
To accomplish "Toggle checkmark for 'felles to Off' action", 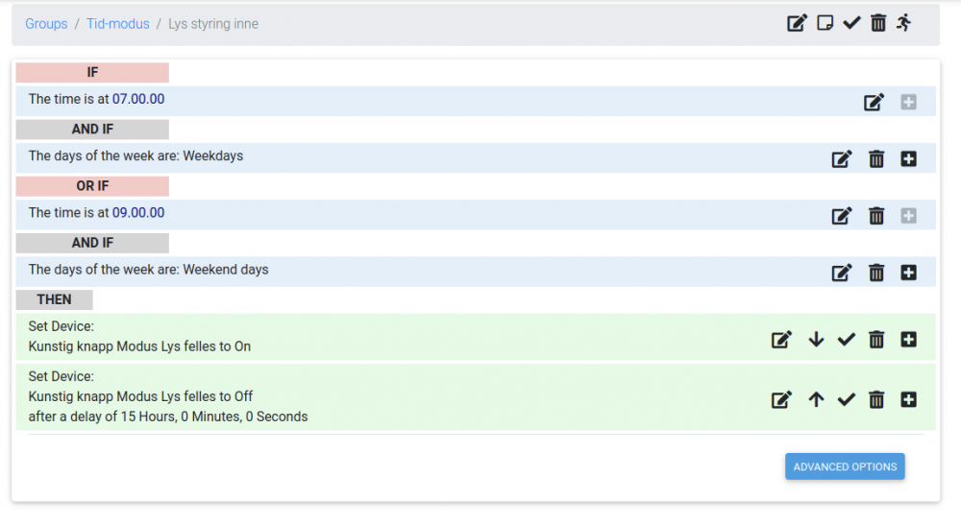I will click(846, 400).
